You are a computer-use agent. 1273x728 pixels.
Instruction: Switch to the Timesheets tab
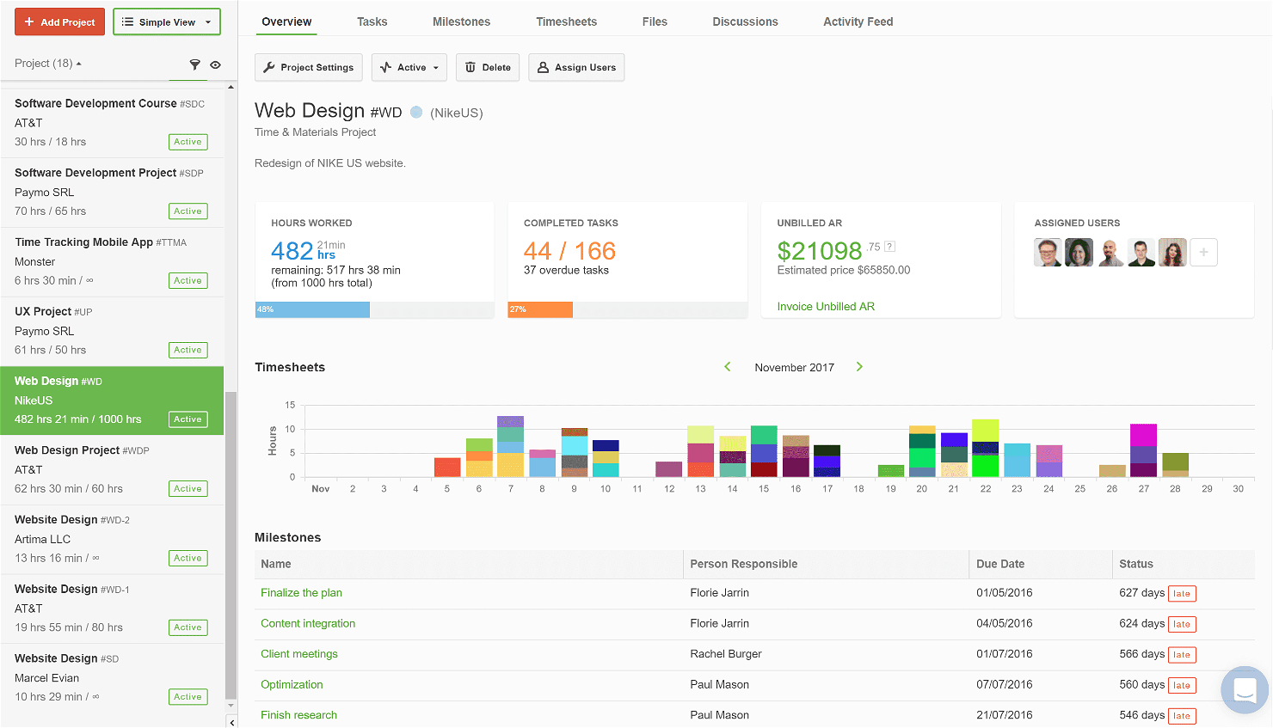[566, 21]
